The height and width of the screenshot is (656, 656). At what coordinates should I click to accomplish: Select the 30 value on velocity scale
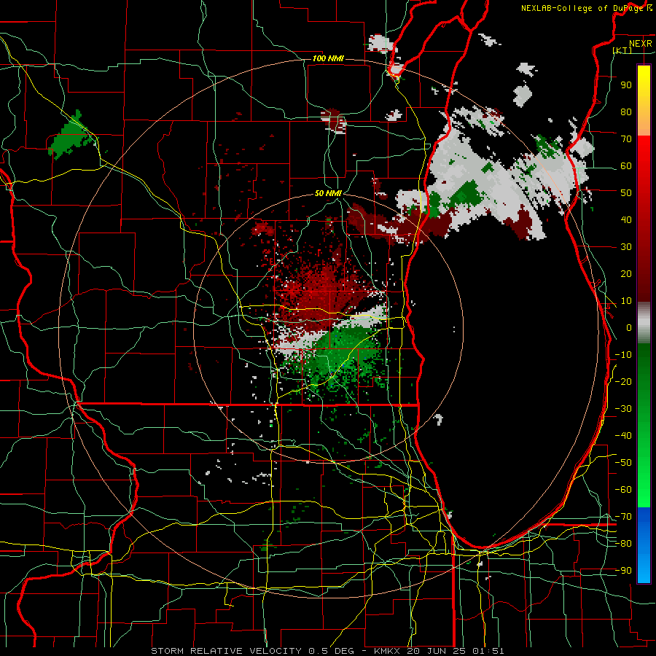(626, 247)
